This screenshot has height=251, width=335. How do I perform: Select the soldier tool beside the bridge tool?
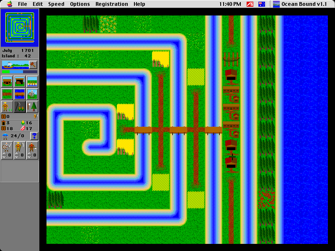point(32,94)
